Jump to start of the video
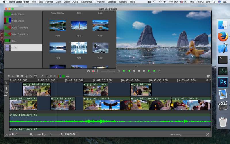The height and width of the screenshot is (144, 230). (x=118, y=71)
